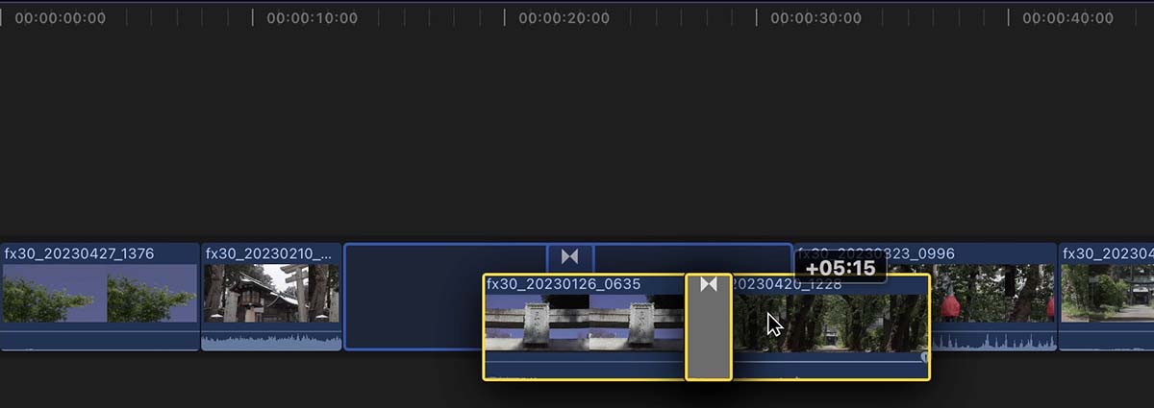Click the ruler at timecode 00:00:10:00
Viewport: 1154px width, 408px height.
[x=312, y=18]
